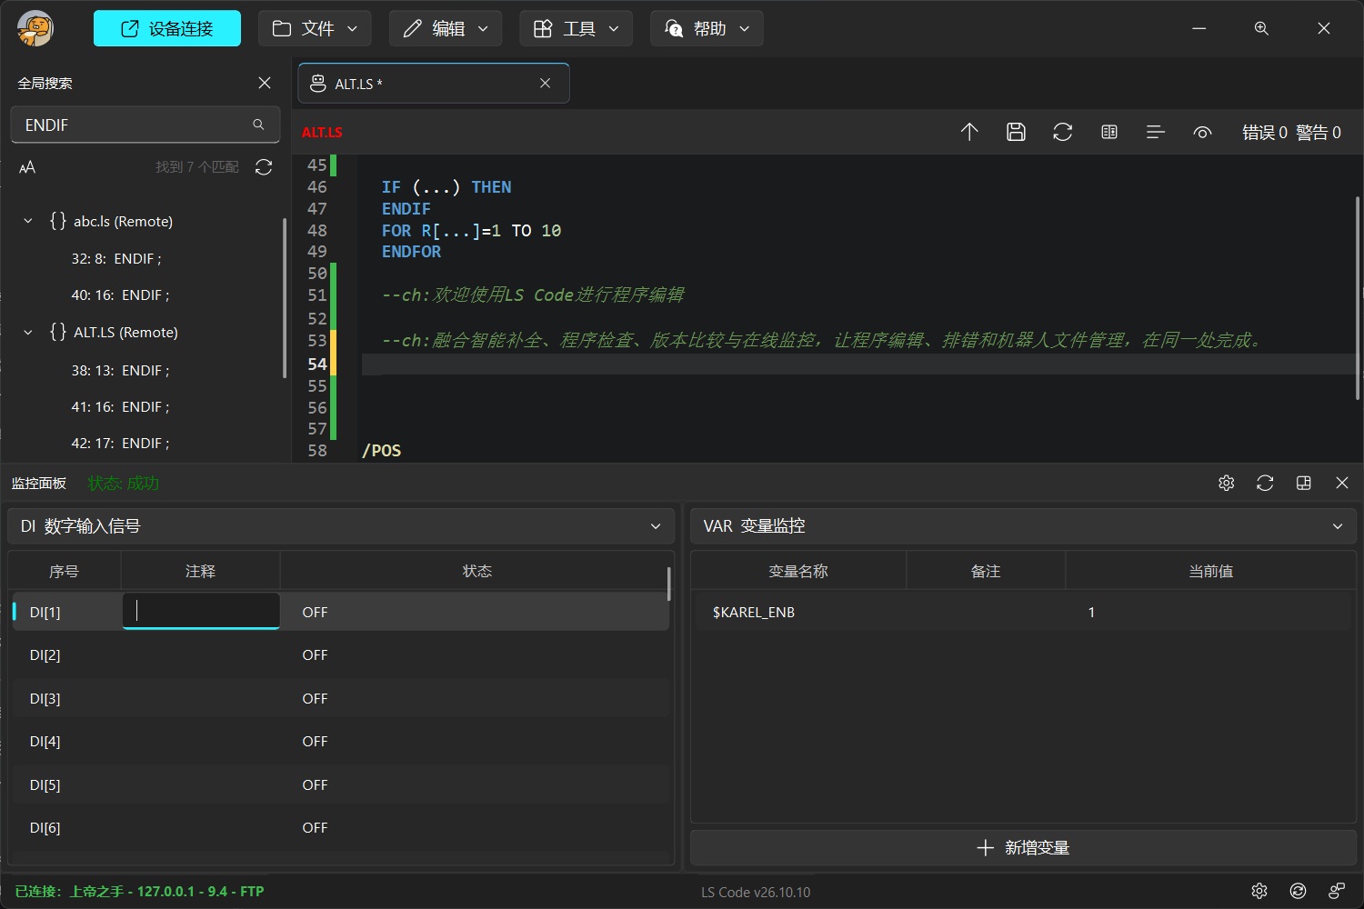Save the ALT.LS file with disk icon
The width and height of the screenshot is (1364, 909).
[1016, 132]
